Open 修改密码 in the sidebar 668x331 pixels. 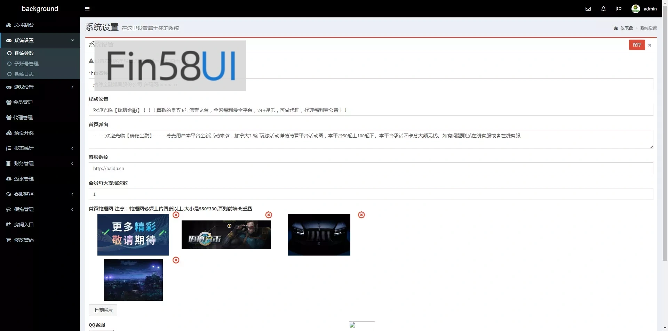click(x=24, y=240)
